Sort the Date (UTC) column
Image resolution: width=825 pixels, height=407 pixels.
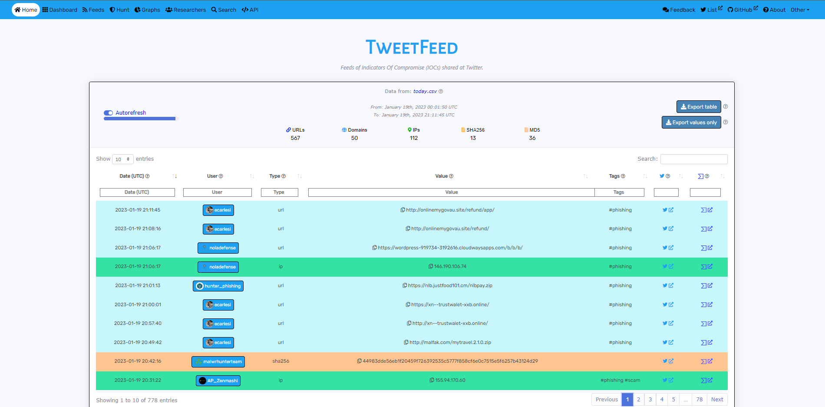175,176
